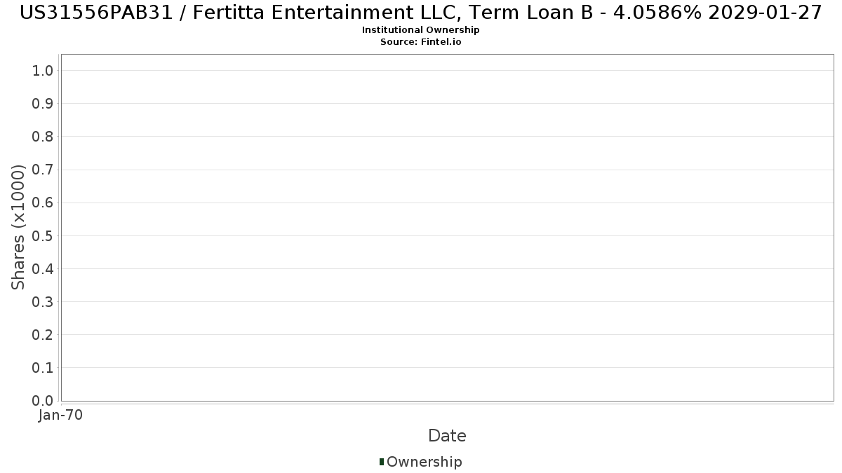Click the Shares (x1000) axis title
Image resolution: width=842 pixels, height=473 pixels.
pyautogui.click(x=18, y=227)
